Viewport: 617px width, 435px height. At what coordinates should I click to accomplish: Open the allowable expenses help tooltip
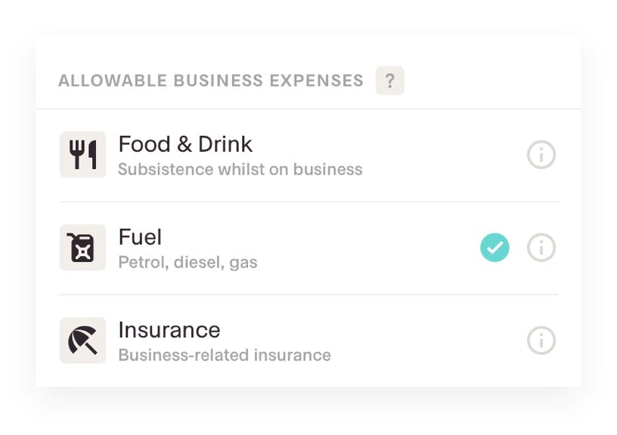389,80
